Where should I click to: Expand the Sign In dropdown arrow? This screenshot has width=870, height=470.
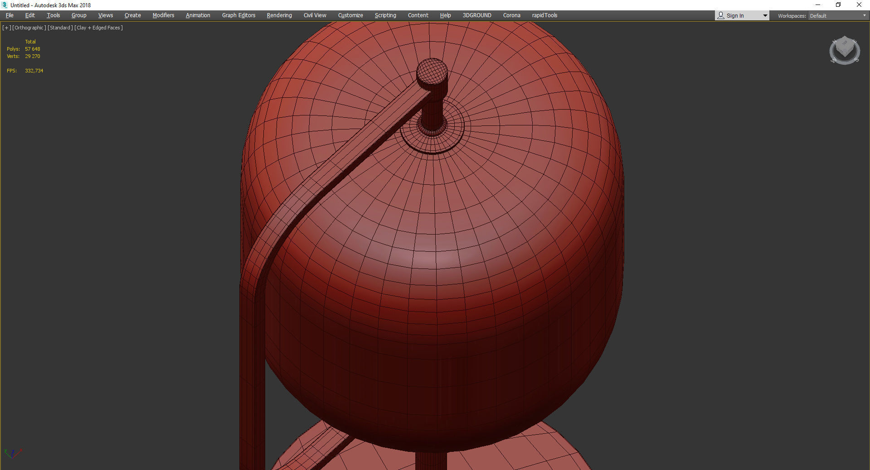point(765,16)
